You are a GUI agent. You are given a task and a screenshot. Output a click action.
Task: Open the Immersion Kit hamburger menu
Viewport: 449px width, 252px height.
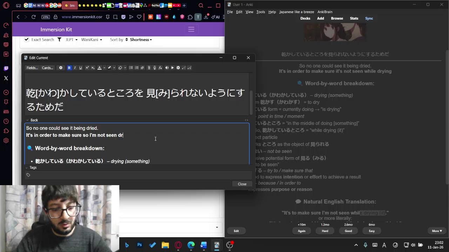(x=191, y=29)
